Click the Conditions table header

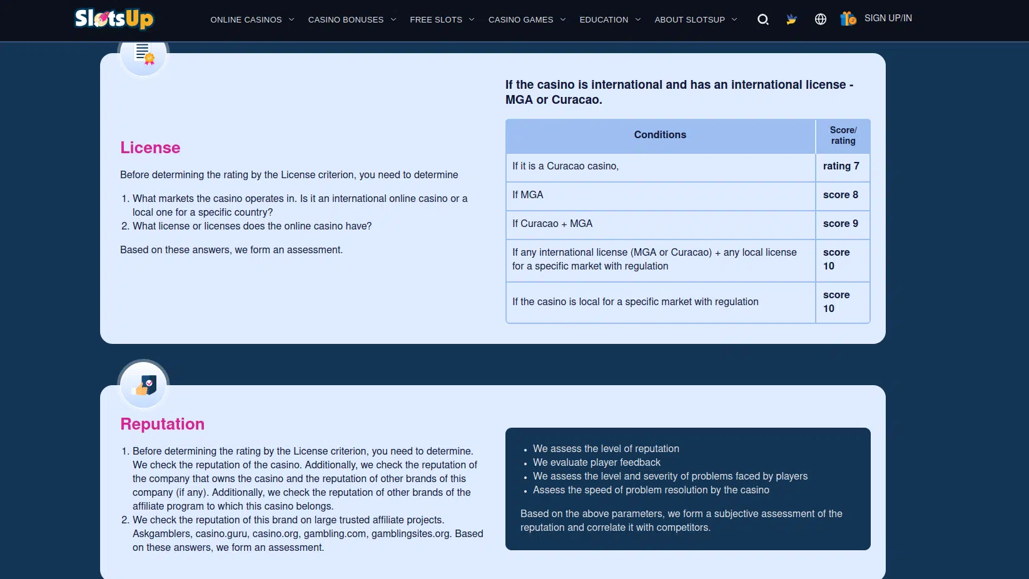[660, 135]
